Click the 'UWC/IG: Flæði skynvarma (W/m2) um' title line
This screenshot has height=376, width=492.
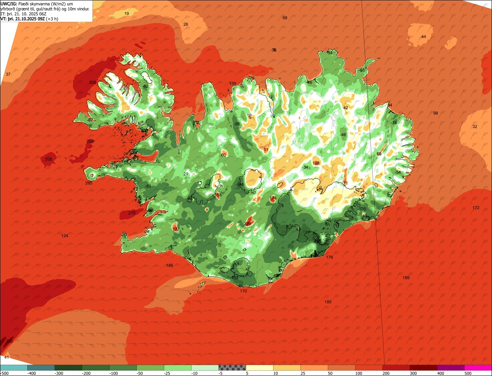(x=37, y=4)
